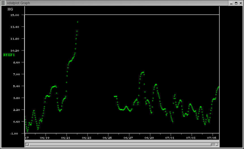The height and width of the screenshot is (149, 244).
Task: Click the 07/01 date label
Action: 170,138
